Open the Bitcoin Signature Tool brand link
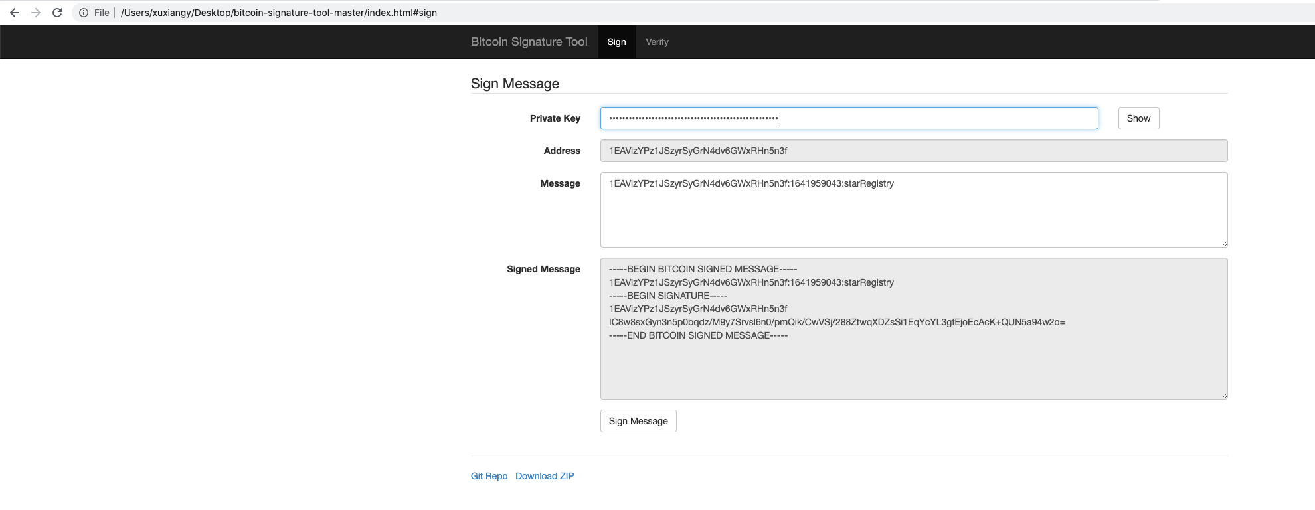The height and width of the screenshot is (510, 1315). 529,42
